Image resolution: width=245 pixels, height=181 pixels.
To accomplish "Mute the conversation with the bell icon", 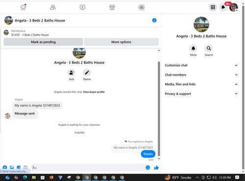I will click(x=193, y=48).
